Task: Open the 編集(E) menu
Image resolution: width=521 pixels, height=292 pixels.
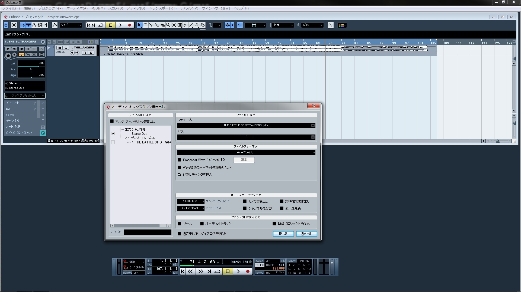Action: coord(29,8)
